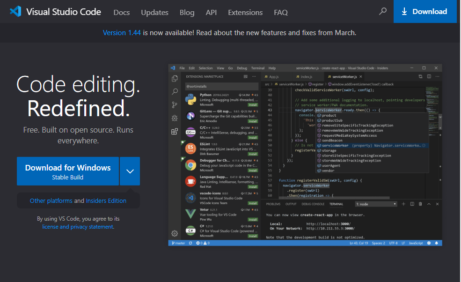Click the Search icon in activity bar
Image resolution: width=461 pixels, height=282 pixels.
[175, 91]
